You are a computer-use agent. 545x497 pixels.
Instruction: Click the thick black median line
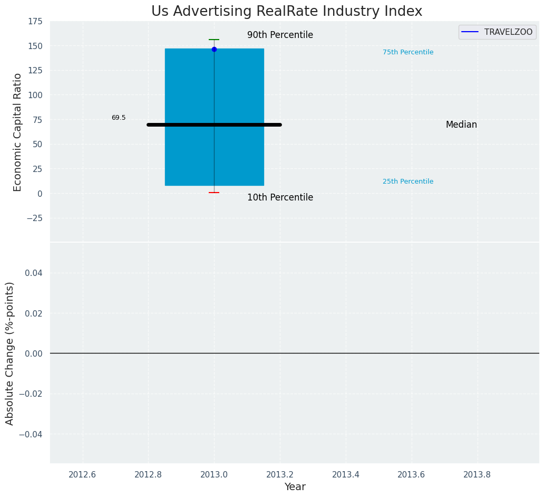pyautogui.click(x=214, y=125)
